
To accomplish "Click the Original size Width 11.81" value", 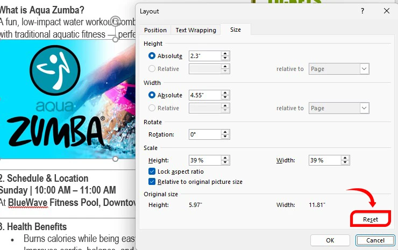I will click(317, 205).
